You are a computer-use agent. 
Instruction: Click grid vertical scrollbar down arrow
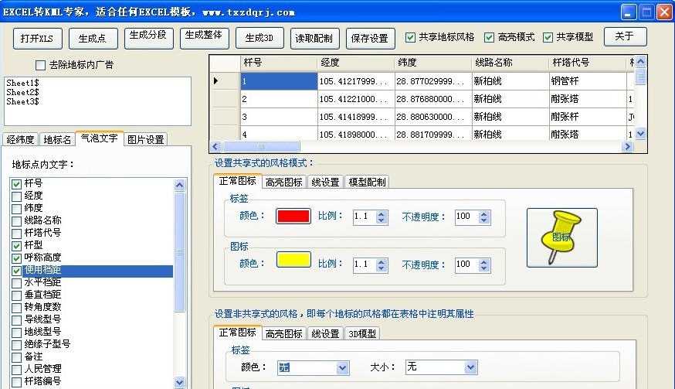click(640, 134)
